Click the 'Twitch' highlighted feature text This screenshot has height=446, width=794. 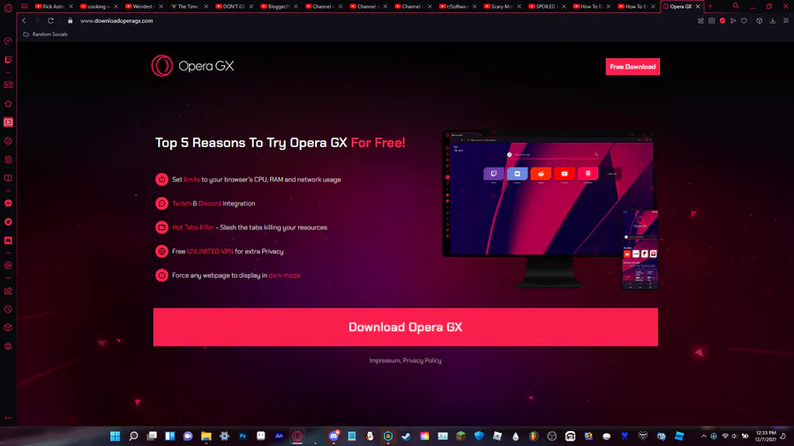(182, 204)
